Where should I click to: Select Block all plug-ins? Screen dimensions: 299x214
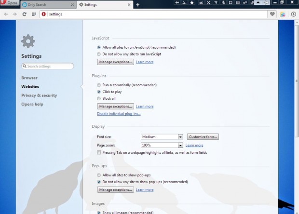click(x=98, y=98)
